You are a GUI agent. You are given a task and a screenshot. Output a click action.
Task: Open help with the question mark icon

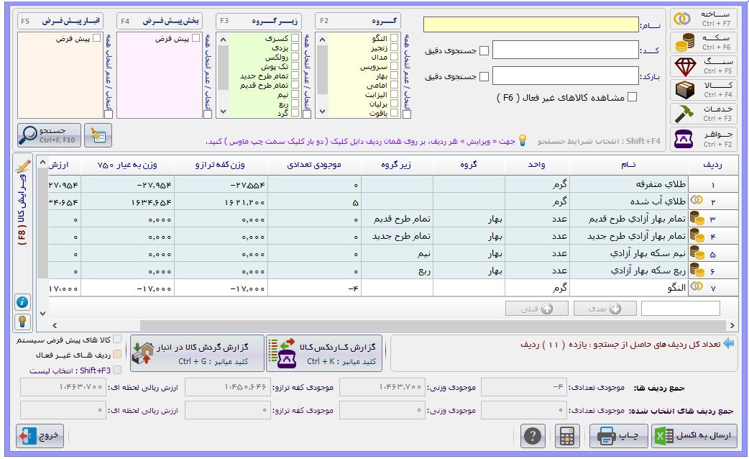pyautogui.click(x=533, y=436)
